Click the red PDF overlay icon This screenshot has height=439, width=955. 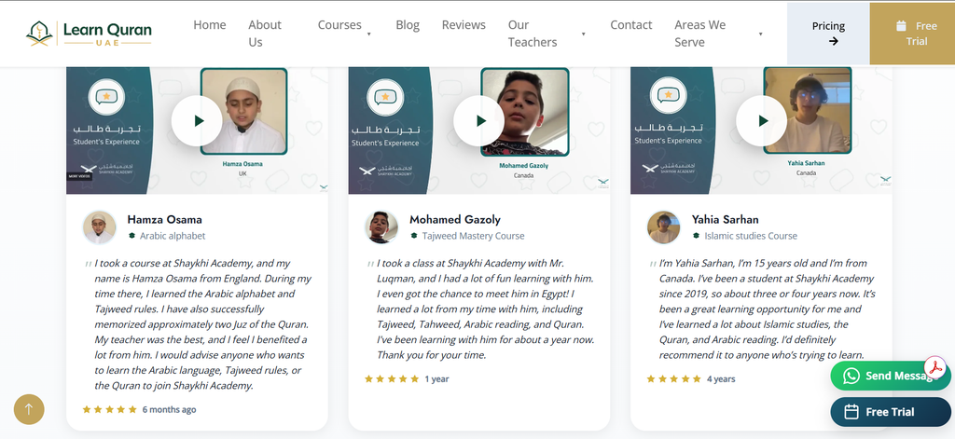934,368
